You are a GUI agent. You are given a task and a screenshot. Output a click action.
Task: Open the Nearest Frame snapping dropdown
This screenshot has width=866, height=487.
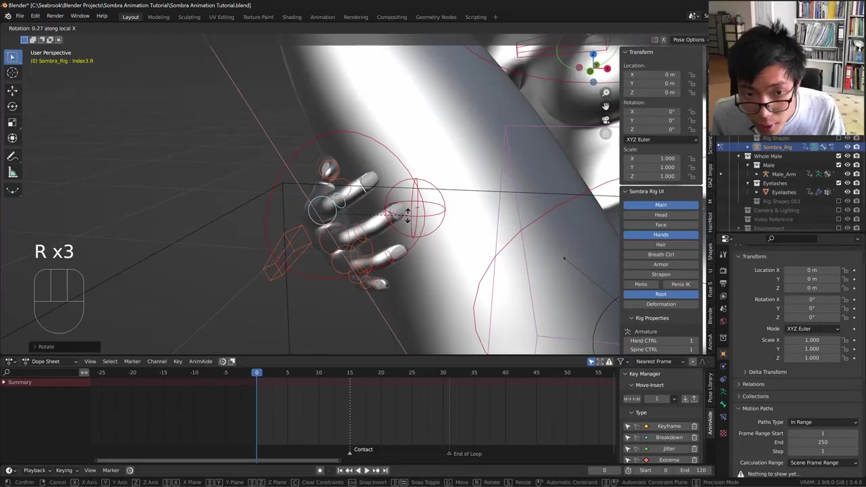[657, 361]
